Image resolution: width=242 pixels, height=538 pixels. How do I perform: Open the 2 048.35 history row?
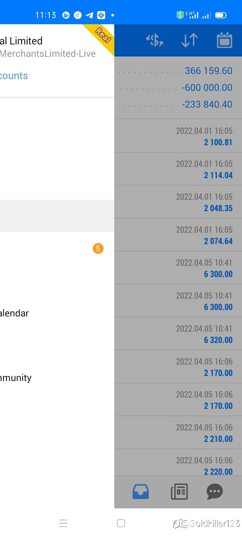click(178, 202)
